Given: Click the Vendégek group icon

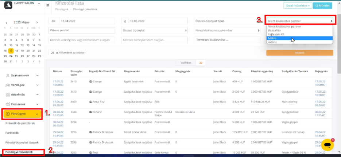Looking at the screenshot, I should tap(8, 85).
